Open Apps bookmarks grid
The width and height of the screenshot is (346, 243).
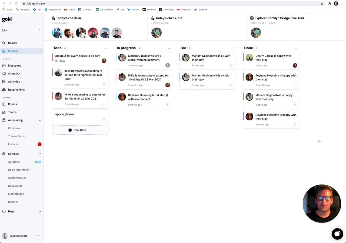pos(8,9)
